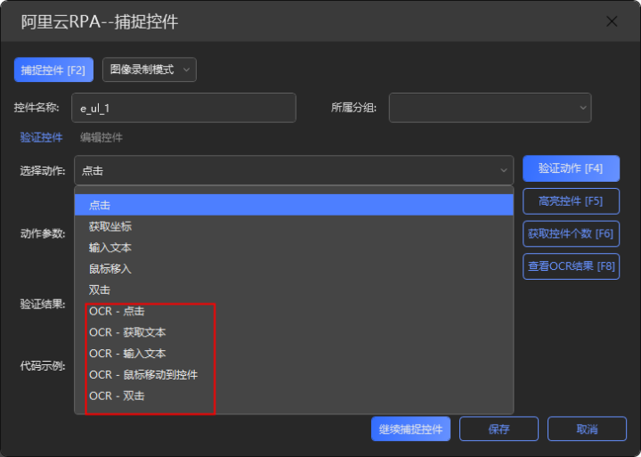Click 继续捕捉控件 button
641x457 pixels.
coord(410,428)
